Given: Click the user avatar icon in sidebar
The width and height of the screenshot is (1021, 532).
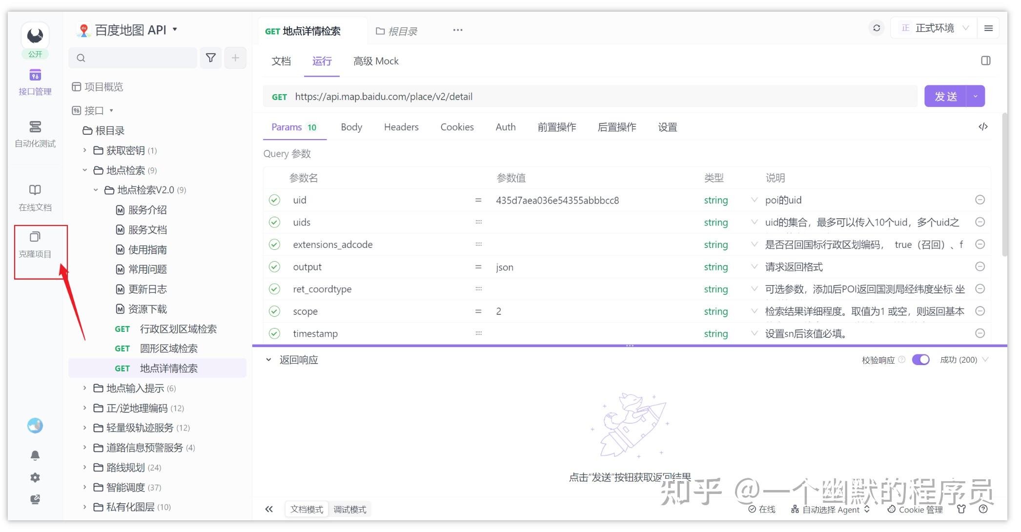Looking at the screenshot, I should (35, 426).
